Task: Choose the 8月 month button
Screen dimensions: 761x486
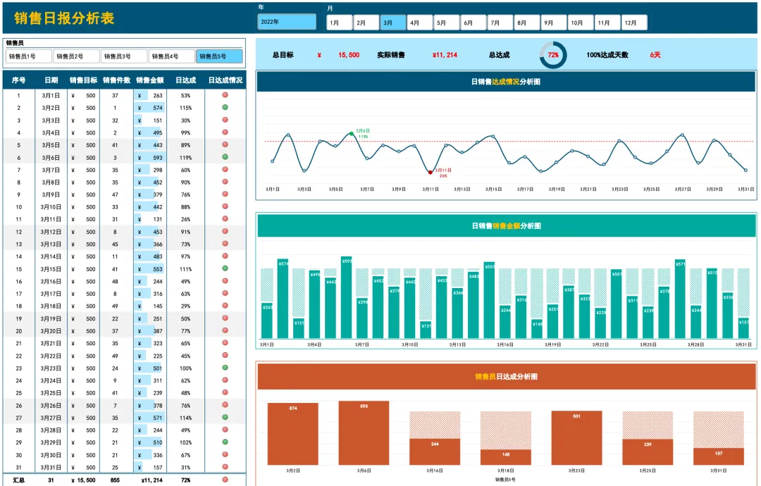Action: pos(527,23)
